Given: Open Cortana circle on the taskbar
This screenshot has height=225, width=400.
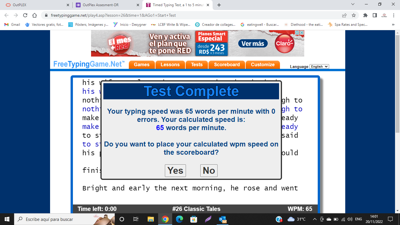Looking at the screenshot, I should pyautogui.click(x=122, y=219).
